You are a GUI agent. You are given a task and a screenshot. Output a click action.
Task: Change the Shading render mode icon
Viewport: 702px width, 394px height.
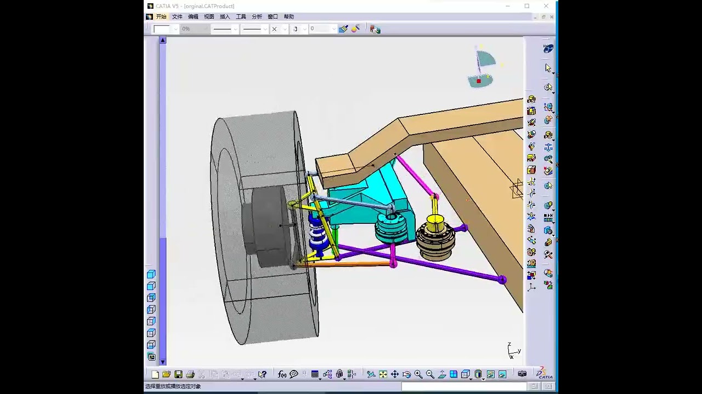click(x=478, y=374)
